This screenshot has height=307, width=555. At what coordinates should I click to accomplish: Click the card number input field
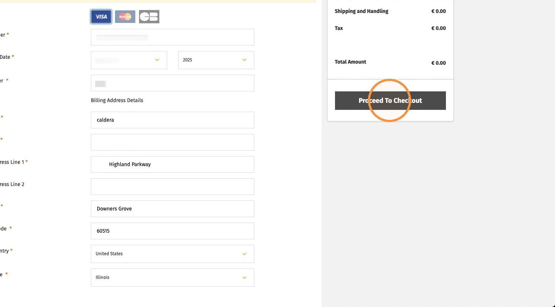coord(173,37)
